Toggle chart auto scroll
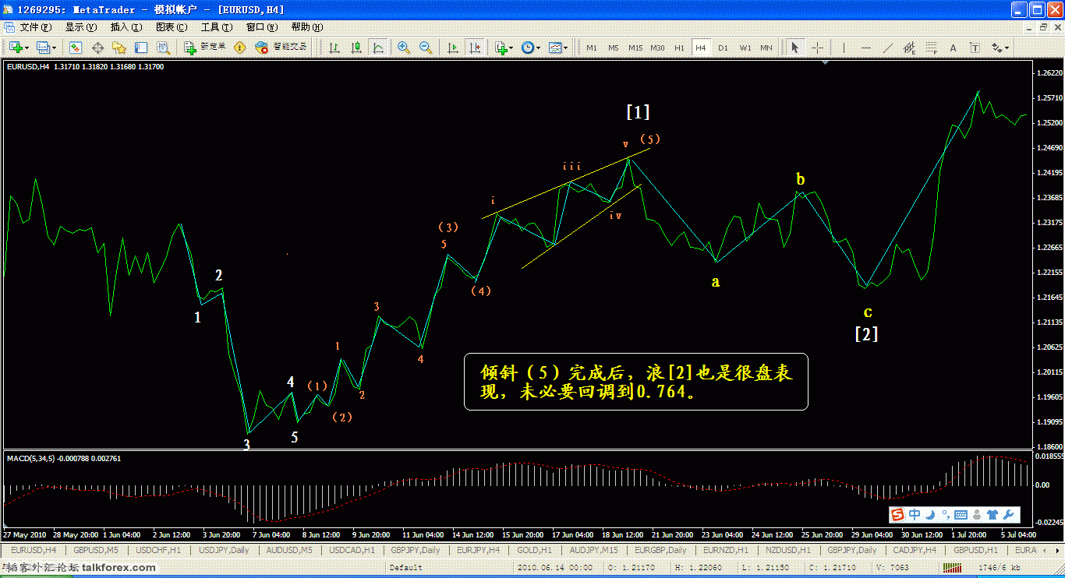Screen dimensions: 1065x578 (452, 48)
